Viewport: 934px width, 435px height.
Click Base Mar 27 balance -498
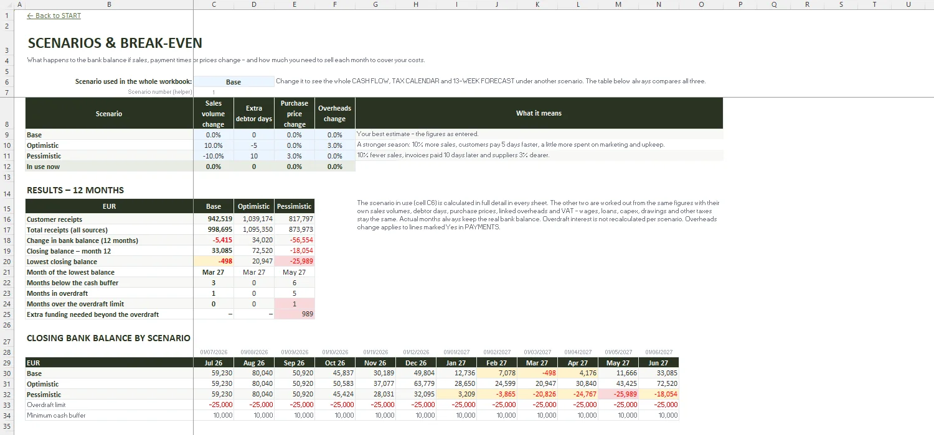tap(537, 373)
